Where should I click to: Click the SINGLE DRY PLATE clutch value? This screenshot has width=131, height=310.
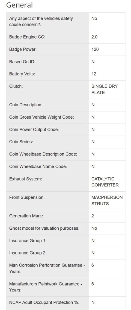pos(105,89)
